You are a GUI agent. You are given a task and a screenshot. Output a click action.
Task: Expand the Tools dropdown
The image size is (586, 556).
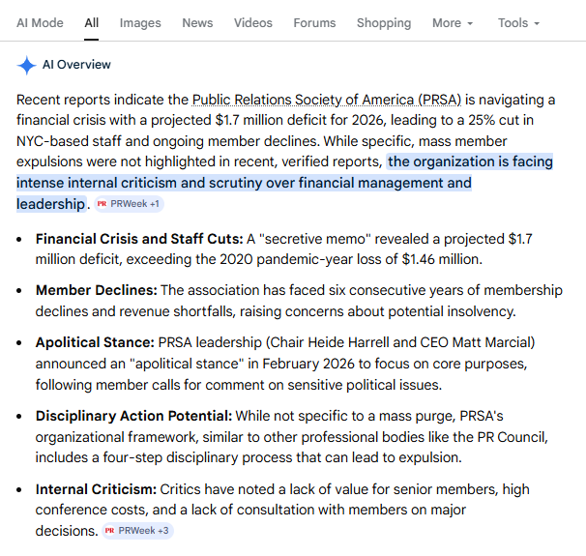(518, 22)
